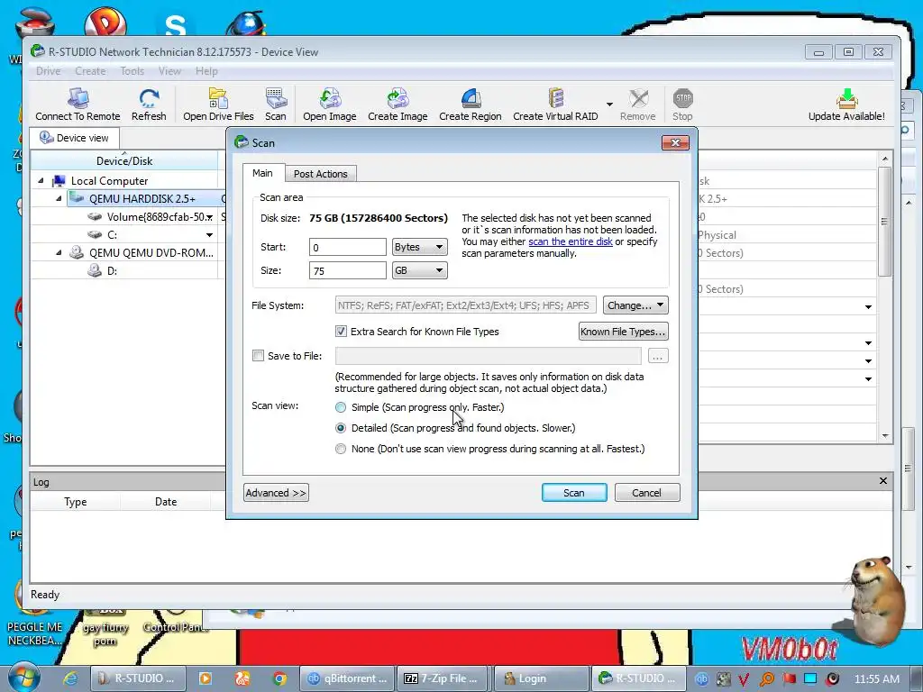The width and height of the screenshot is (923, 692).
Task: Click the Remove toolbar icon
Action: coord(638,98)
